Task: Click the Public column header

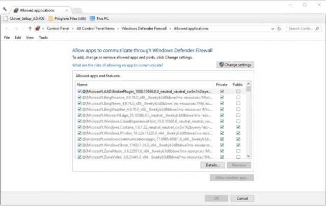Action: click(x=238, y=84)
